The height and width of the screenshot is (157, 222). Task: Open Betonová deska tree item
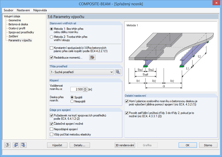pyautogui.click(x=18, y=24)
